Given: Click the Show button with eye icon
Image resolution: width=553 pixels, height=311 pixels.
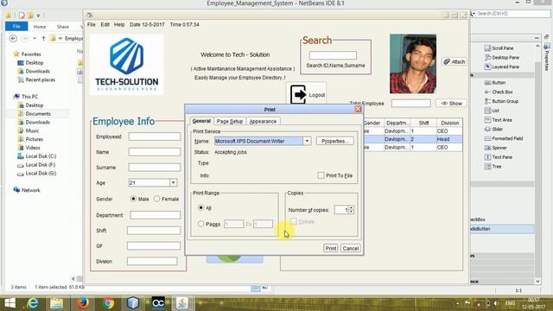Looking at the screenshot, I should (451, 104).
